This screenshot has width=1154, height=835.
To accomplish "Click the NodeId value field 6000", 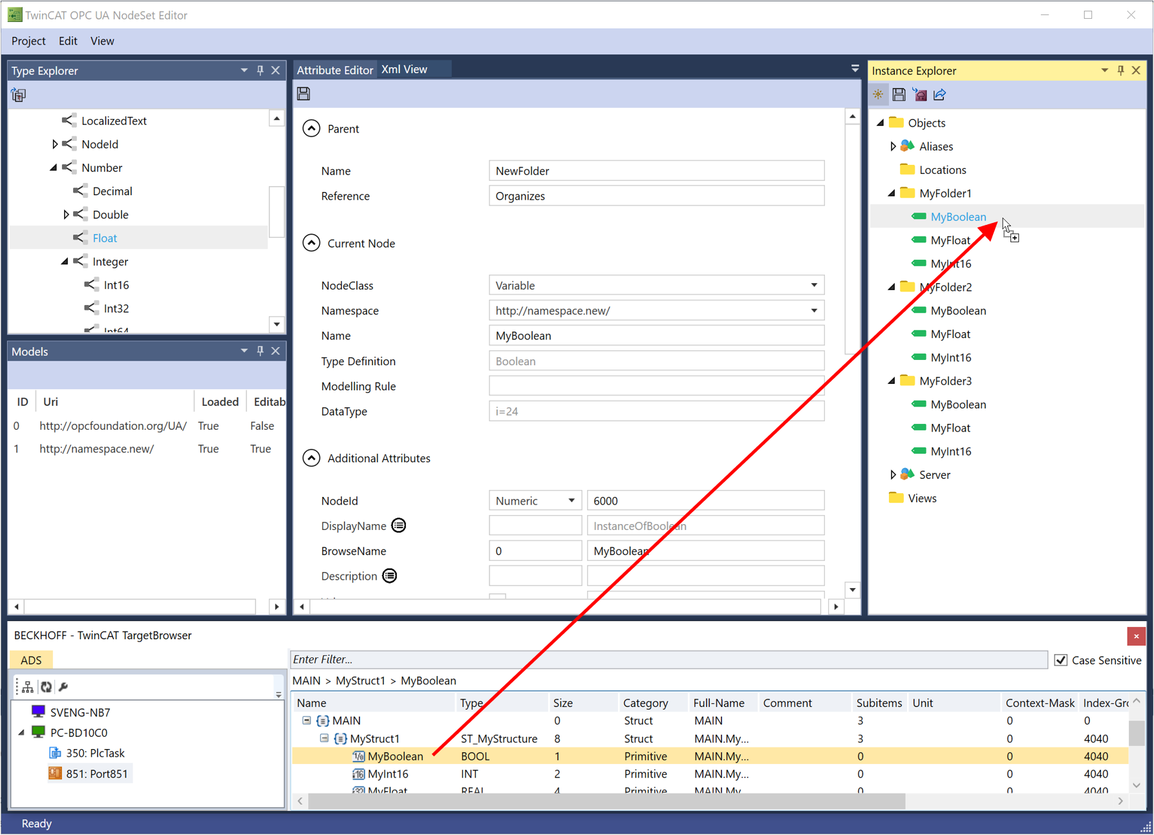I will tap(705, 500).
